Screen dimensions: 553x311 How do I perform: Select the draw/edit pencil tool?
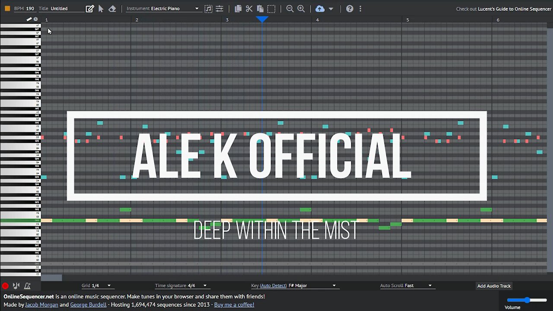pyautogui.click(x=90, y=9)
